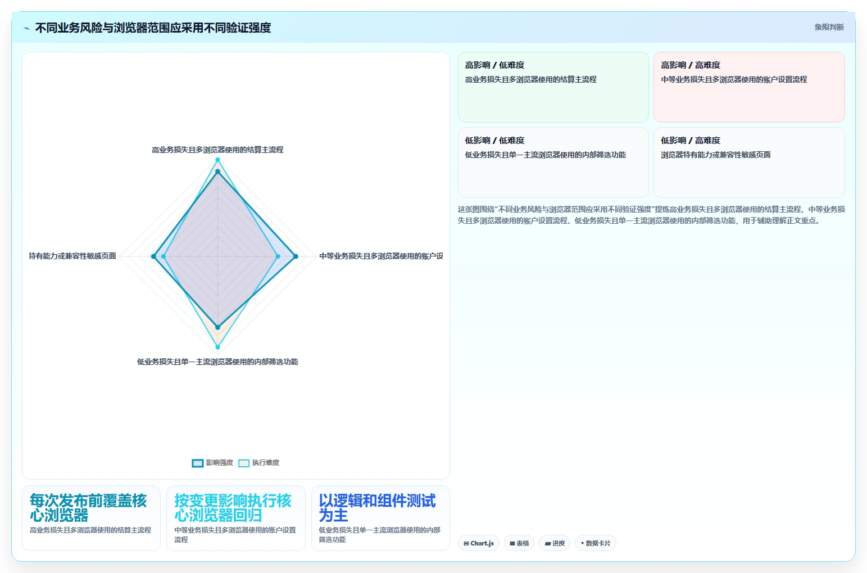Select the 低影响 / 低难度 quadrant card
Screen dimensions: 867x573
(553, 163)
